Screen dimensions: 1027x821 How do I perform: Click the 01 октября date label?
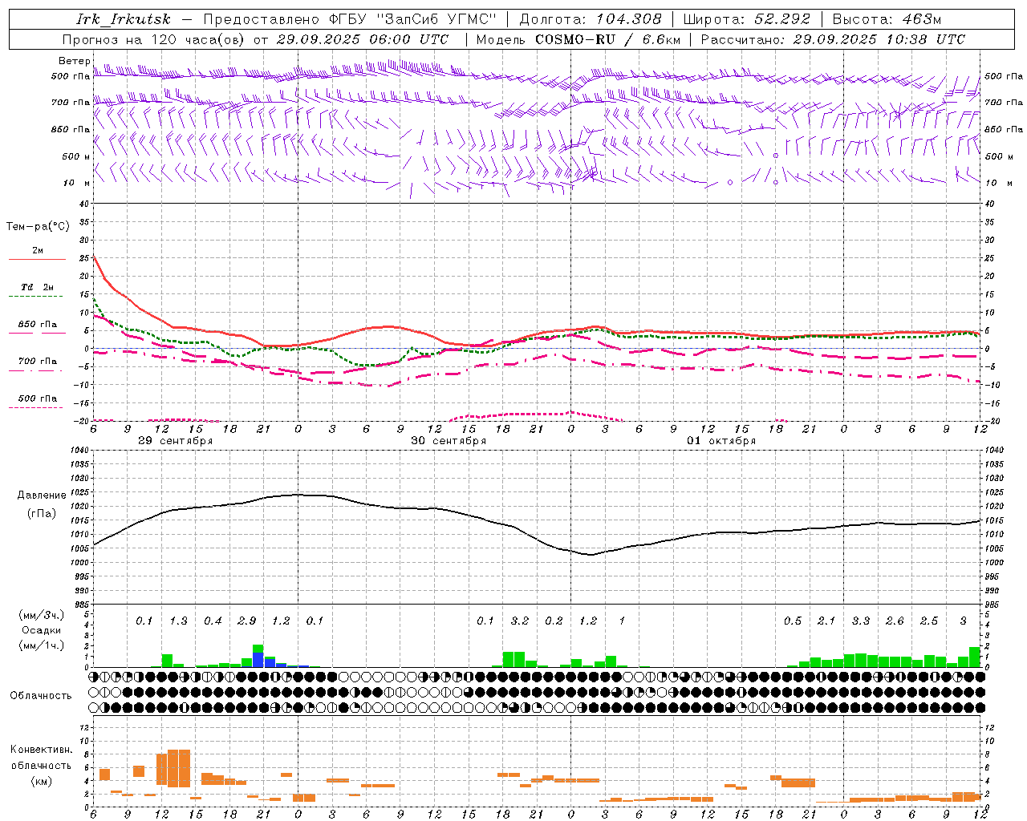[x=721, y=441]
